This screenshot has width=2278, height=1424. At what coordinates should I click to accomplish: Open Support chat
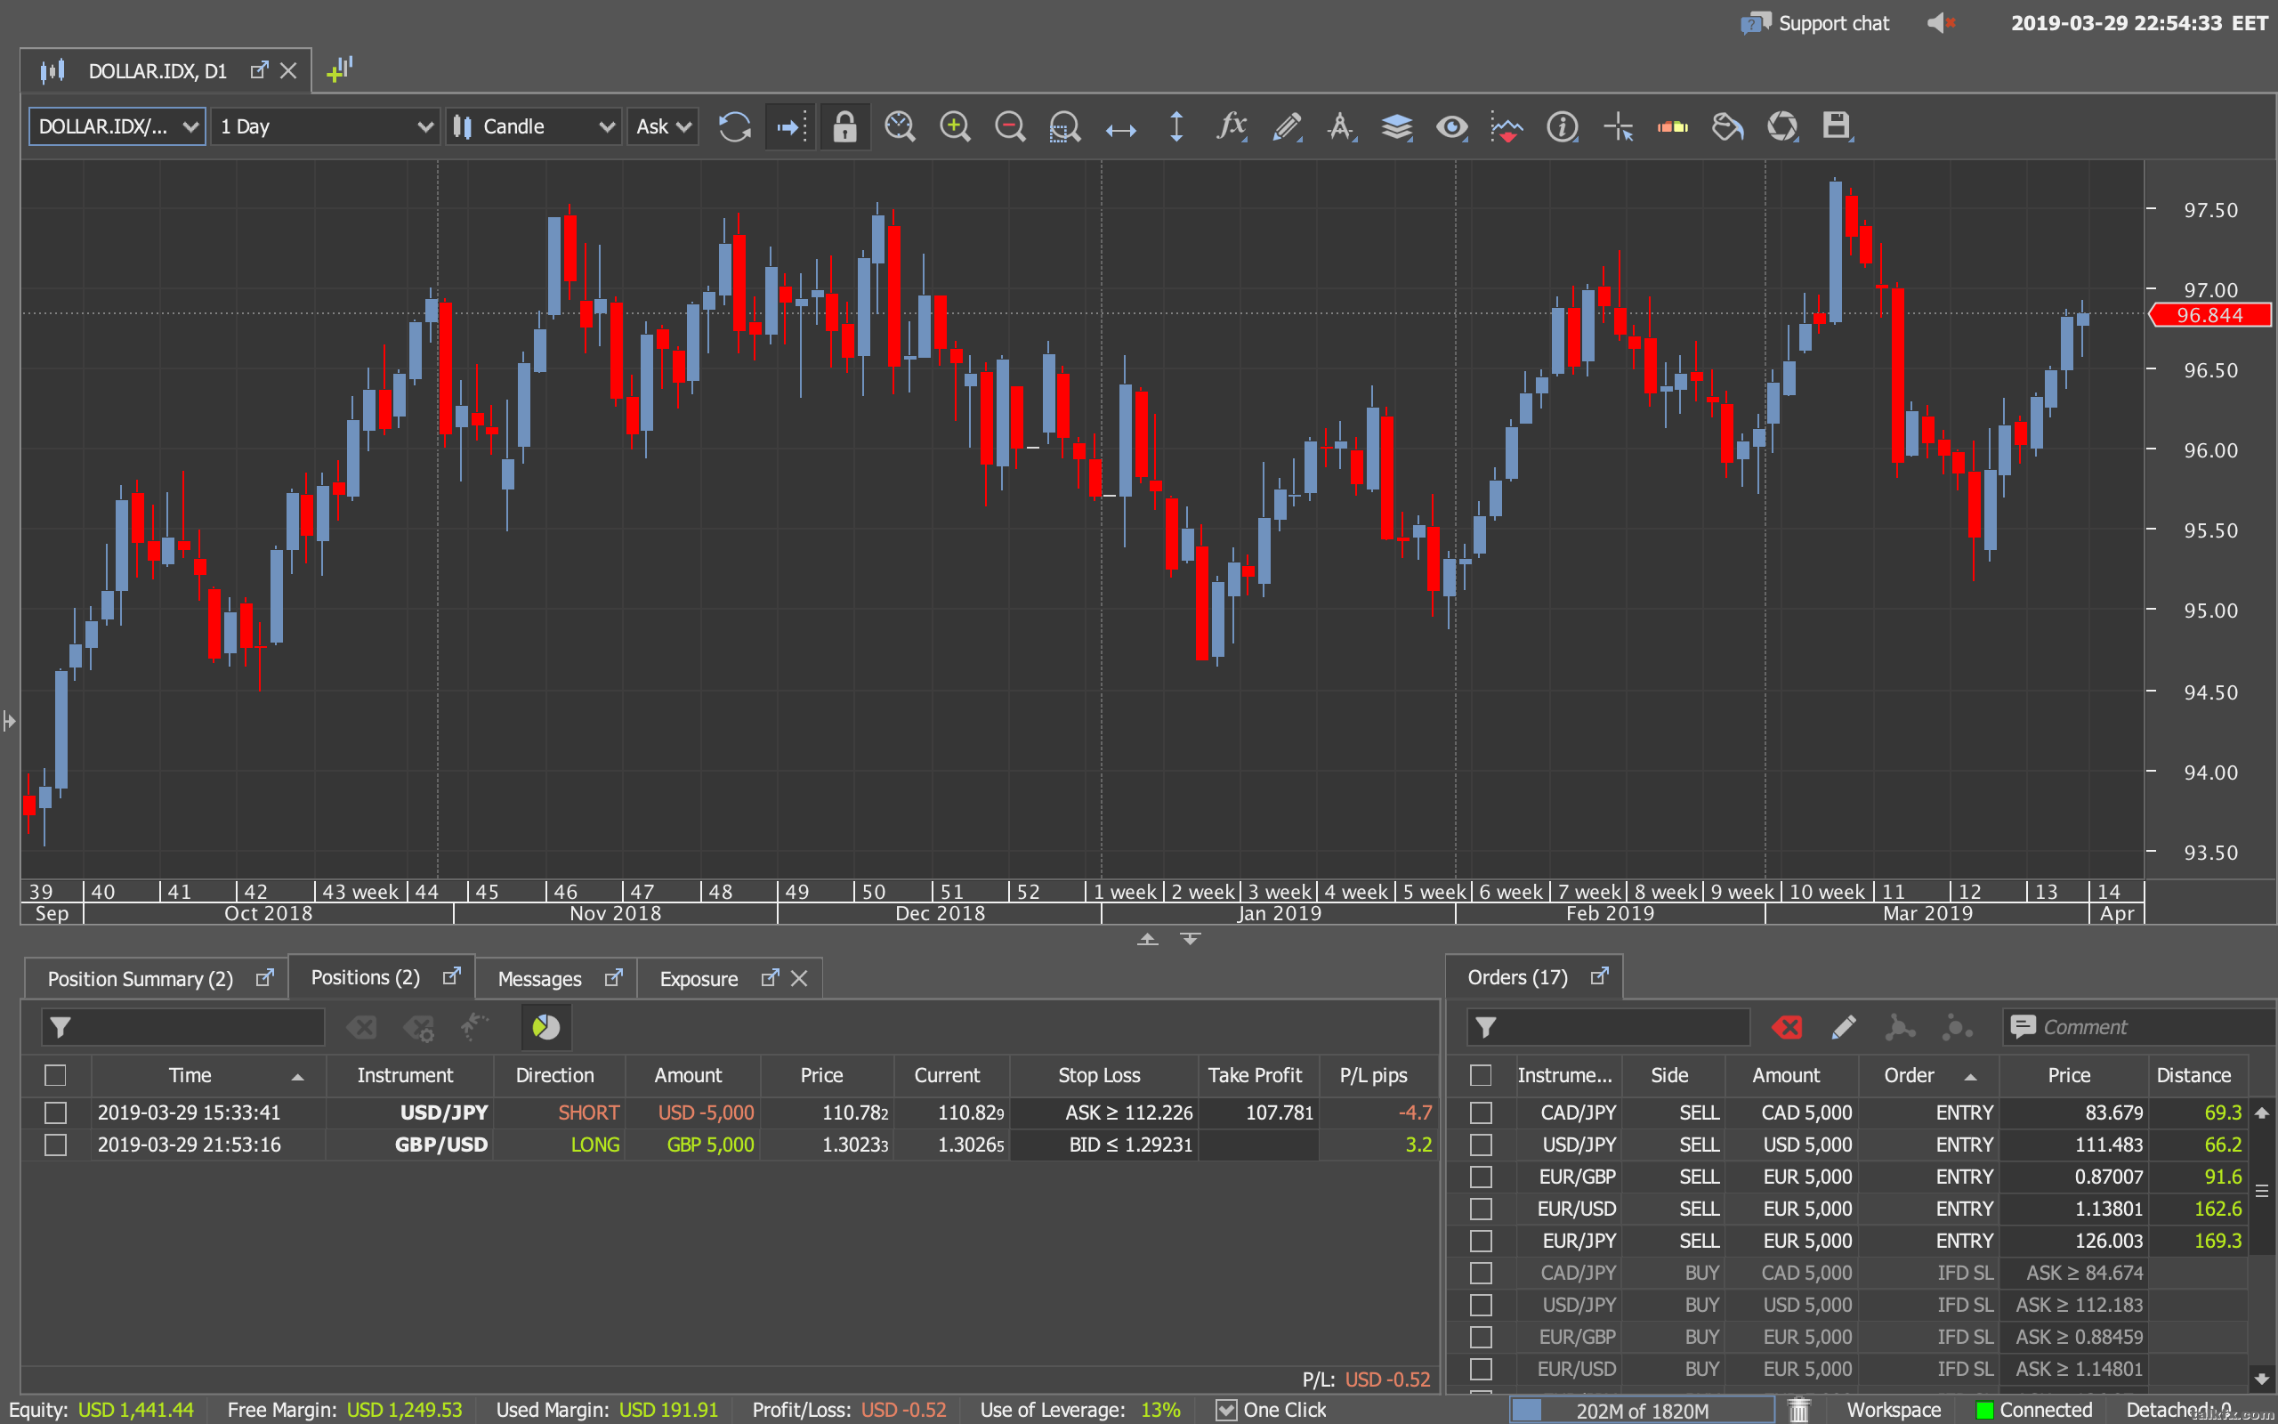click(1815, 22)
